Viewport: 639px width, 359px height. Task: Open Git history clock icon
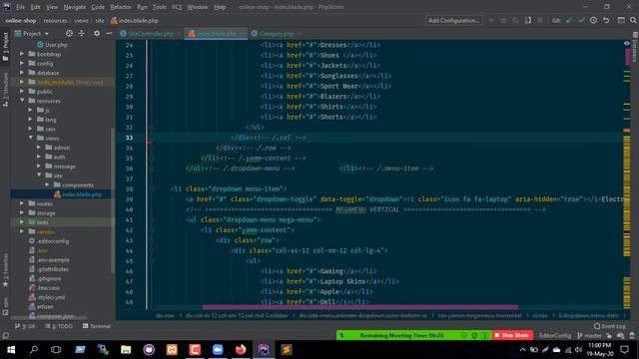593,20
